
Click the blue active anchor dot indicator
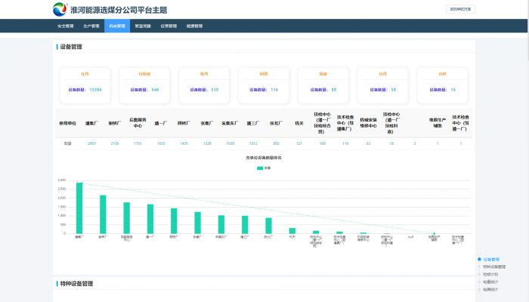coord(479,259)
